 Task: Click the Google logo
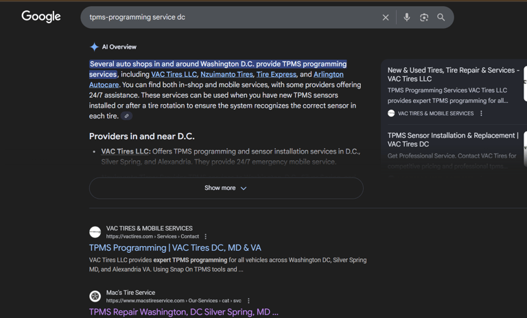tap(41, 16)
